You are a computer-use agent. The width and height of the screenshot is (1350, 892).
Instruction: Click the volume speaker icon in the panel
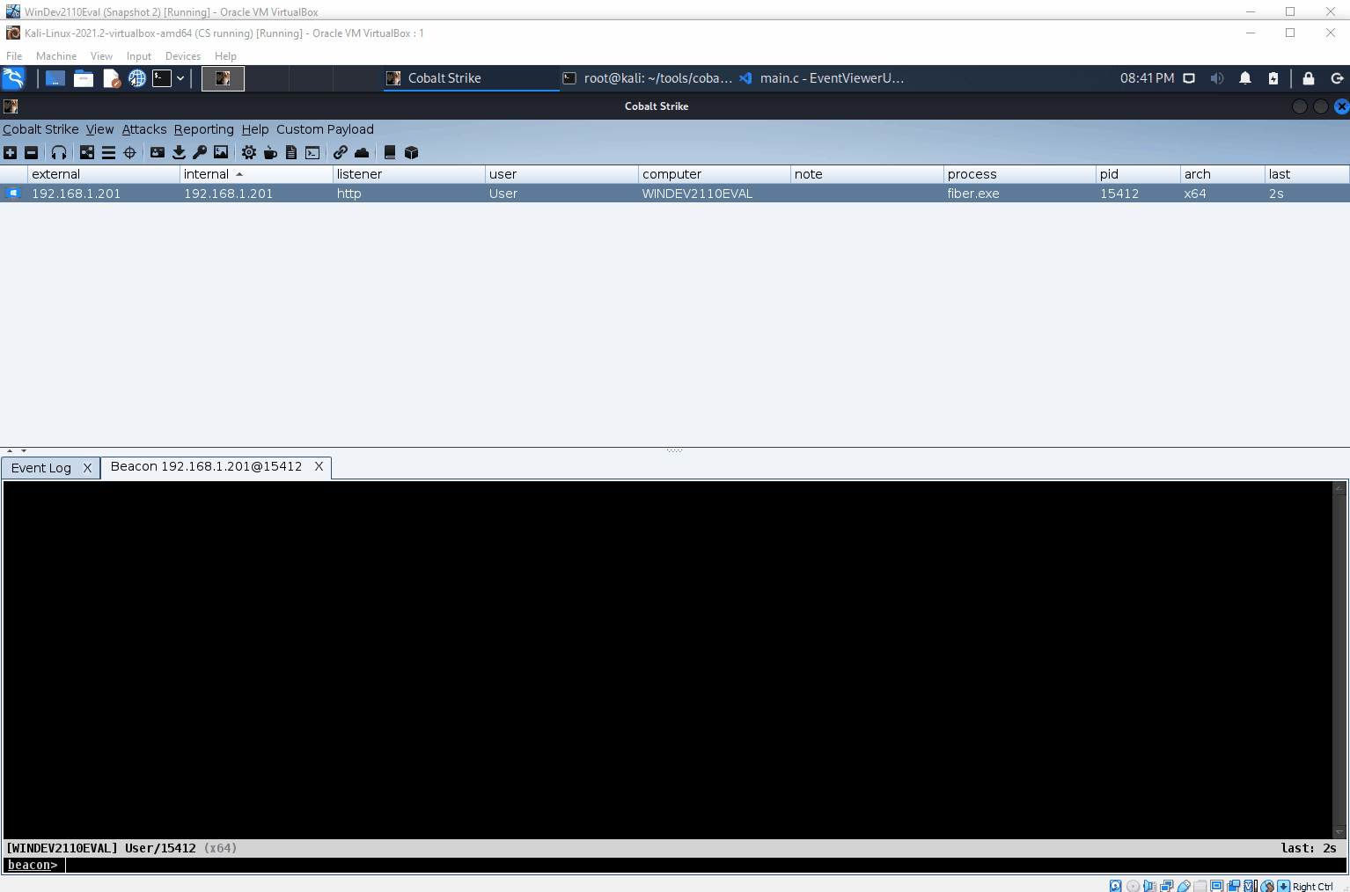tap(1217, 78)
